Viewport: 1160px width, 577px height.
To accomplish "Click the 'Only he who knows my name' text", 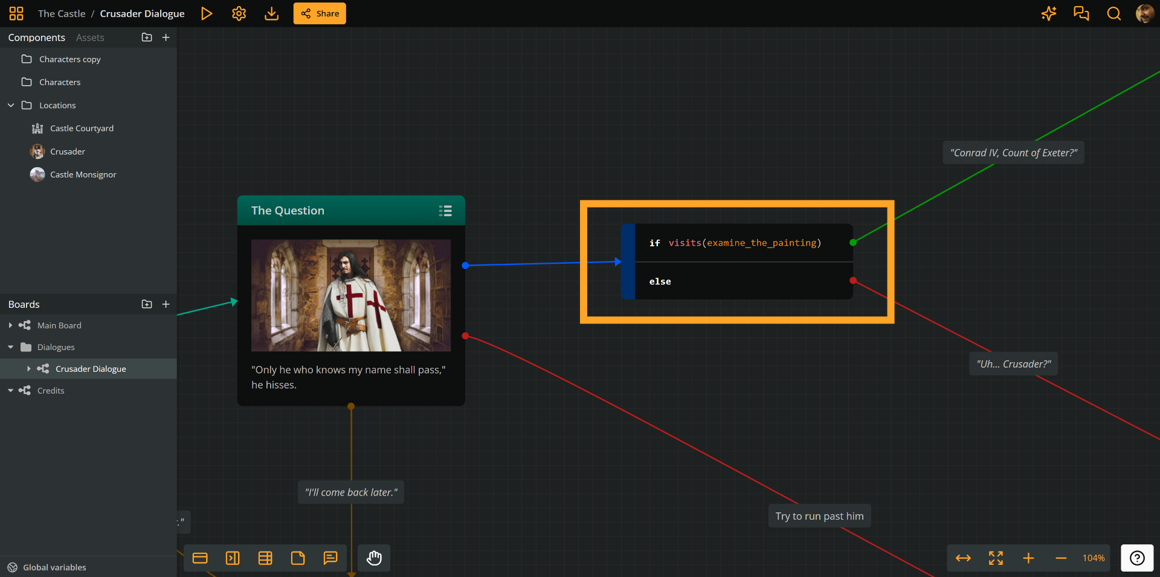I will pos(349,377).
